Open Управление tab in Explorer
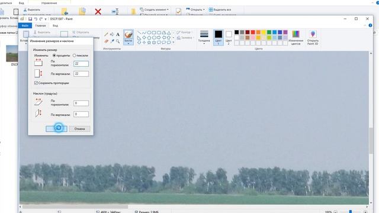 [x=49, y=3]
